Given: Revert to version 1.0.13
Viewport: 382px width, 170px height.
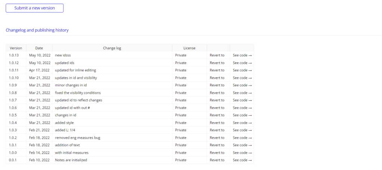Looking at the screenshot, I should [x=217, y=55].
